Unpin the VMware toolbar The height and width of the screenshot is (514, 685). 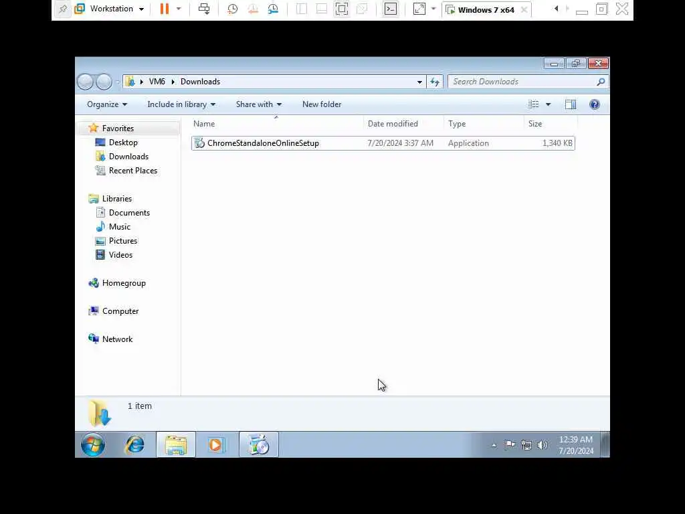click(63, 9)
